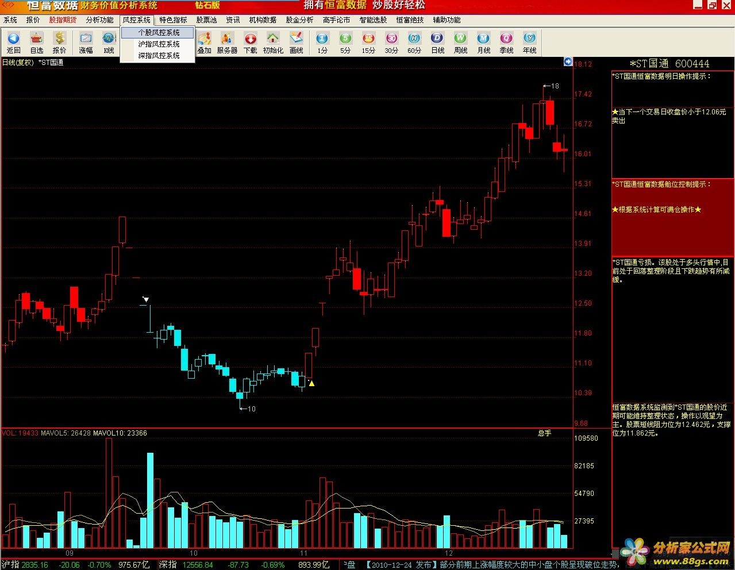Open the 自选 watchlist toolbar icon
Screen dimensions: 735x570
[36, 43]
